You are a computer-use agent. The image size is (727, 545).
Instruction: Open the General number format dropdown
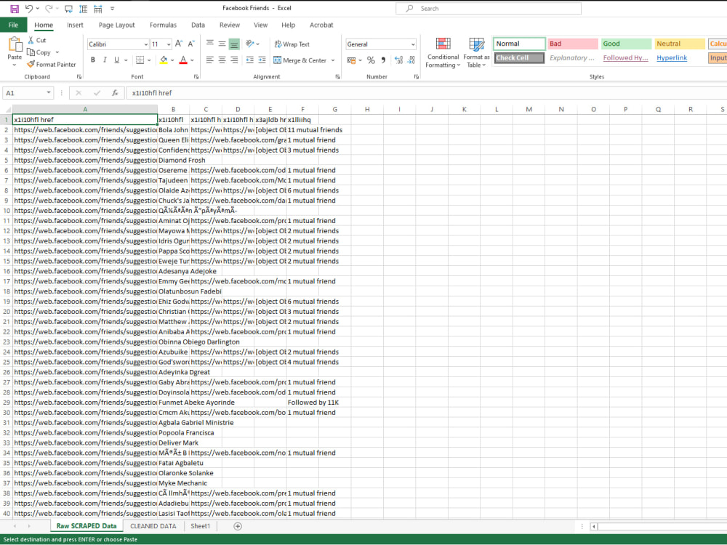coord(413,44)
